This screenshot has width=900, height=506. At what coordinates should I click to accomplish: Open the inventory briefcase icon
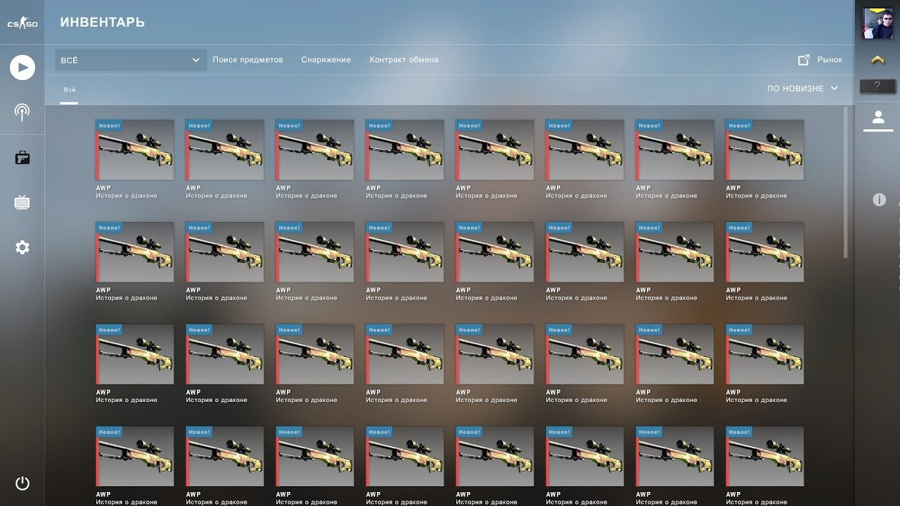(22, 157)
